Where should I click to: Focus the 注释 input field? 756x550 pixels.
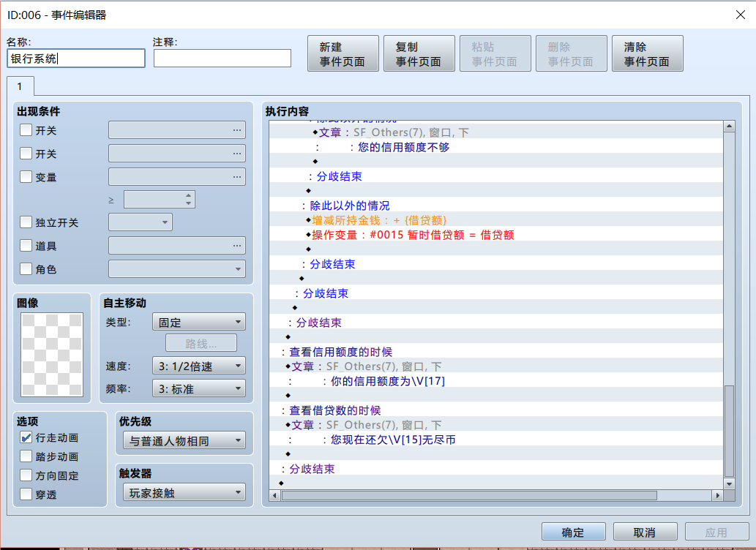[x=222, y=59]
